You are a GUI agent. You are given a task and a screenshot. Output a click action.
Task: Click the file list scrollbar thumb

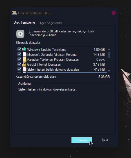click(109, 55)
